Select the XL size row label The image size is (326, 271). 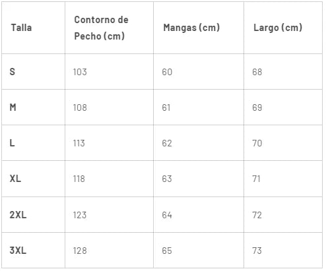pos(15,179)
